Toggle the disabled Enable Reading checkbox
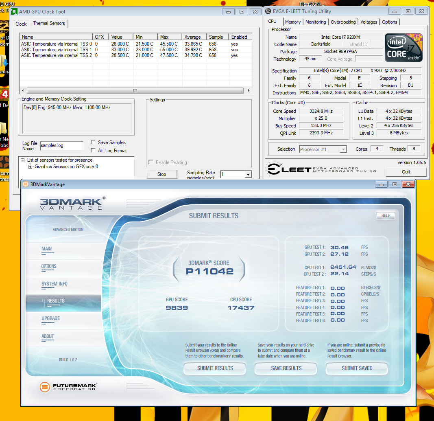 click(151, 162)
